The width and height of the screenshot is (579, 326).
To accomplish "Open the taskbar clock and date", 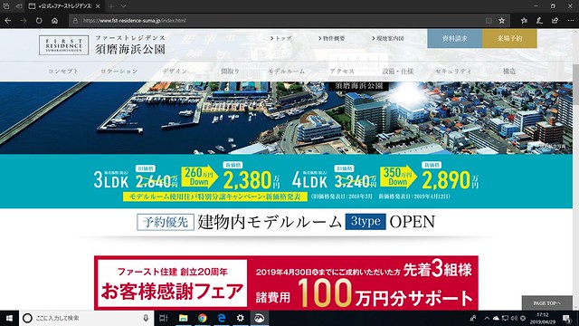I will [x=543, y=318].
